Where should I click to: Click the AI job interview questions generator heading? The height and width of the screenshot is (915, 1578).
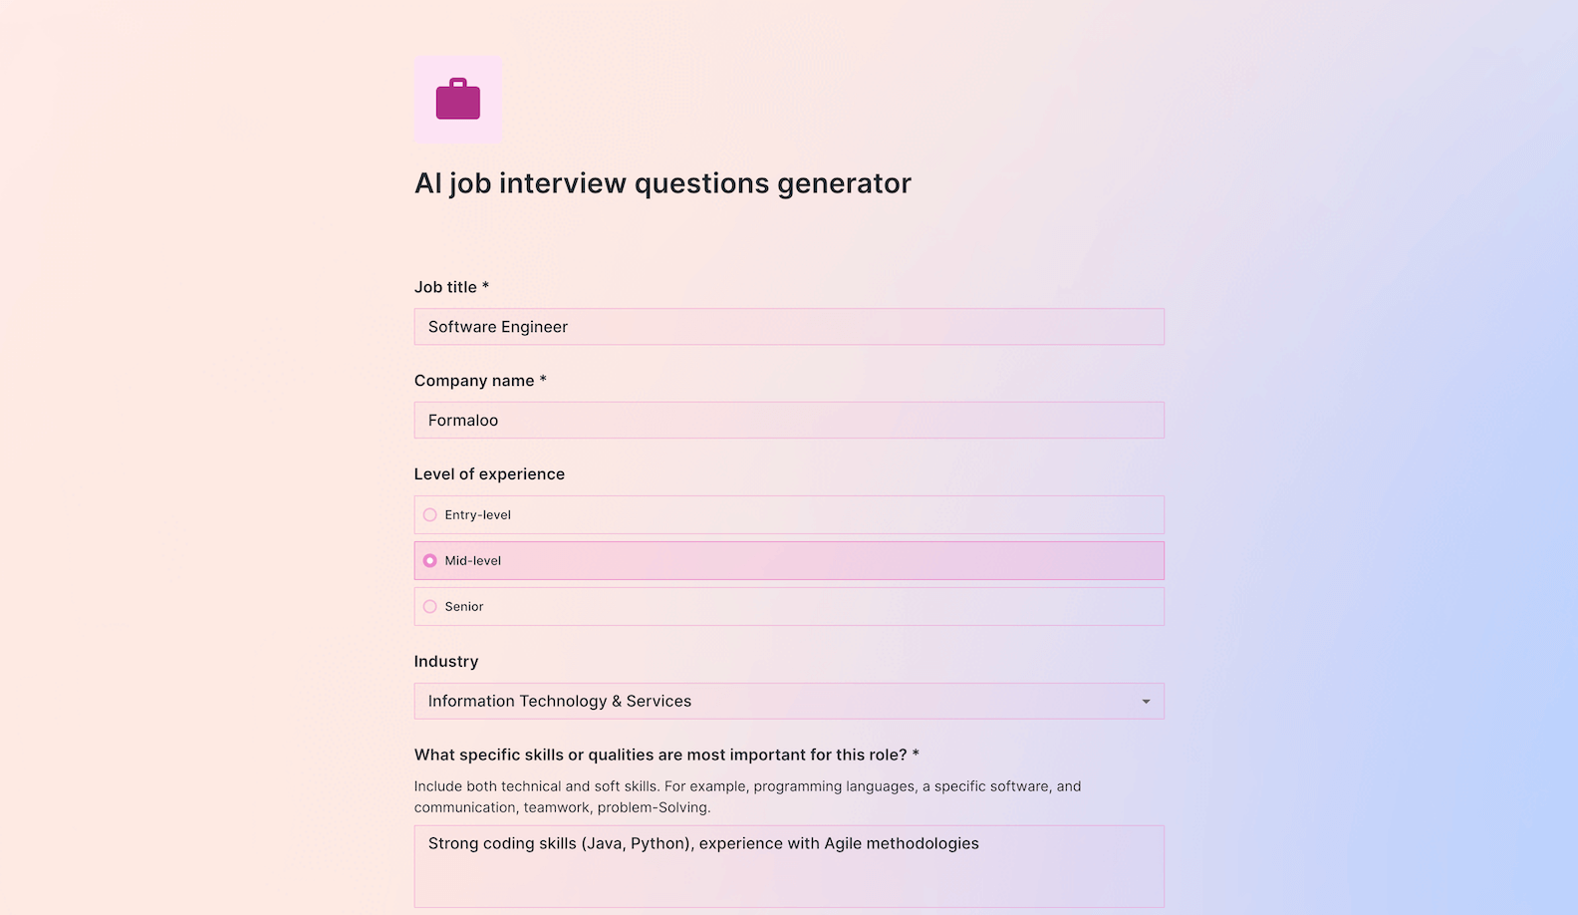662,182
